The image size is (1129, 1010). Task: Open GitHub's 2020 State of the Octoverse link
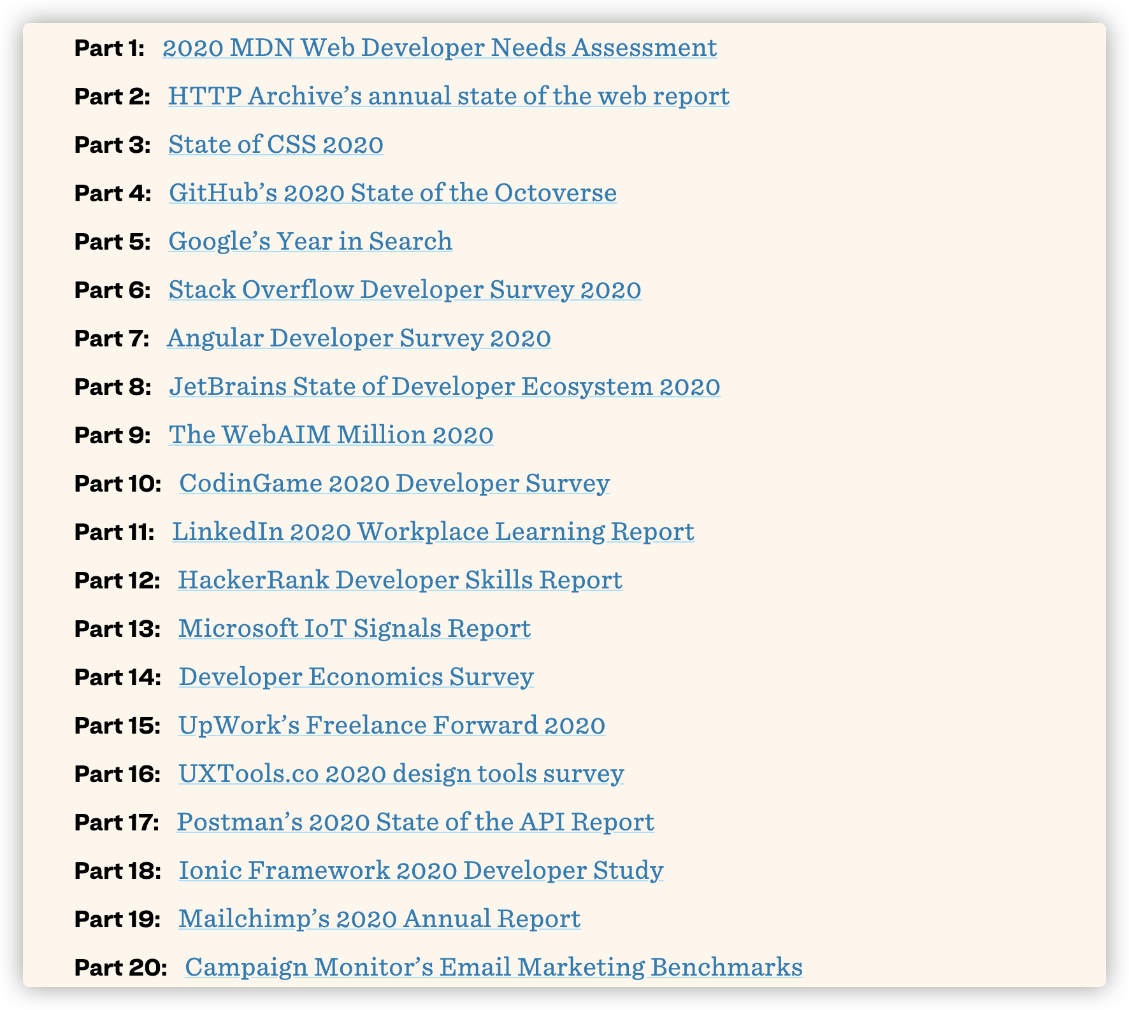coord(392,193)
